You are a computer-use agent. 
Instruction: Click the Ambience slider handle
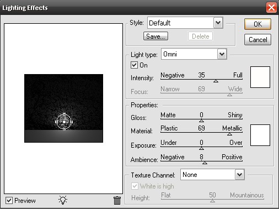(205, 163)
